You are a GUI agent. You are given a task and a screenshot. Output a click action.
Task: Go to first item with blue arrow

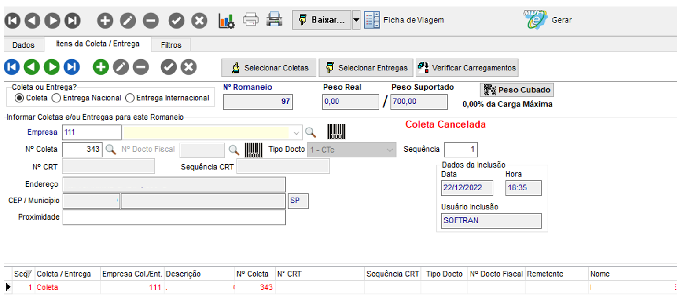coord(12,67)
